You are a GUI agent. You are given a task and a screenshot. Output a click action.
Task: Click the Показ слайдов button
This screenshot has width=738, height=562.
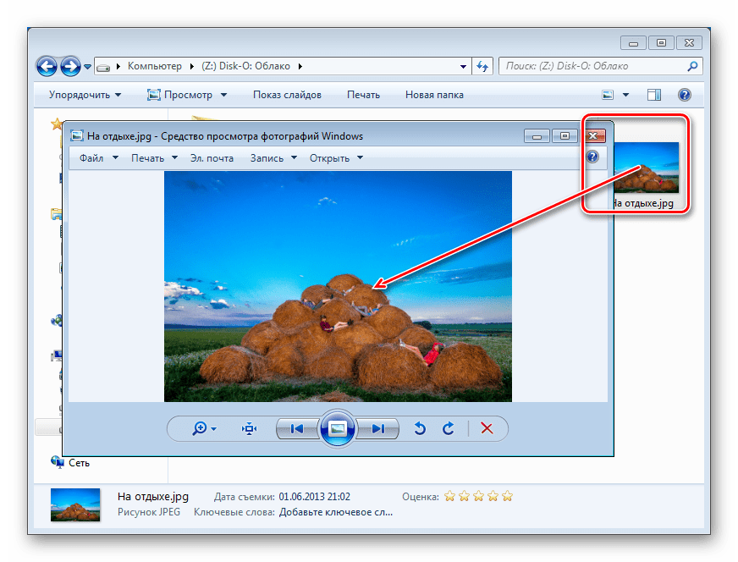287,95
